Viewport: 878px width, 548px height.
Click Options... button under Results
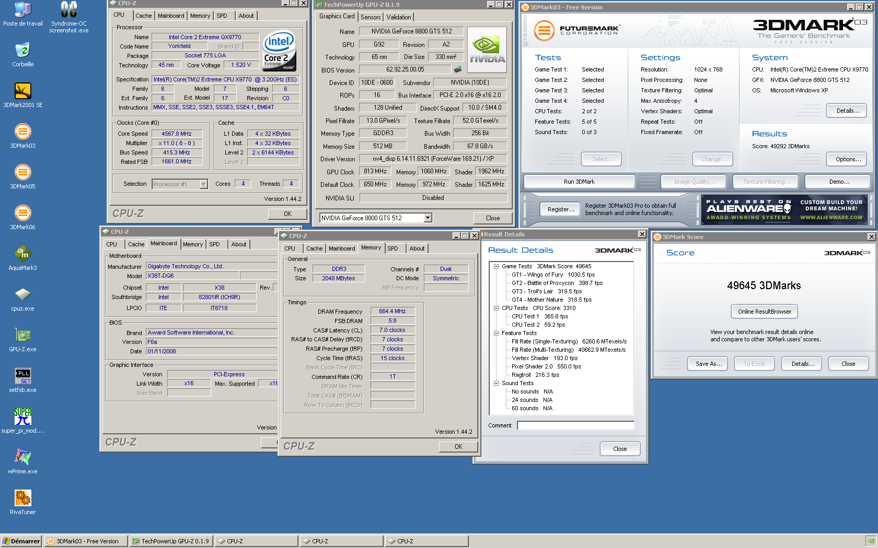coord(847,159)
